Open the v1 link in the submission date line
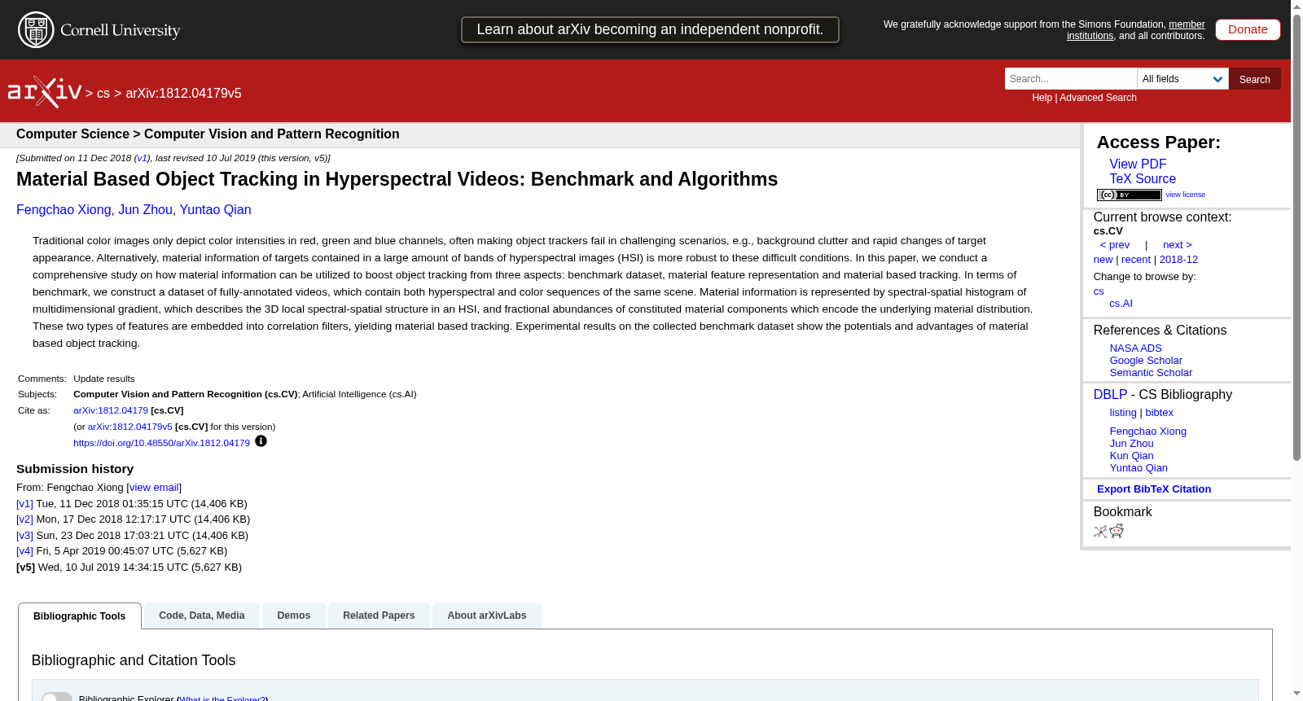The width and height of the screenshot is (1303, 701). 142,158
